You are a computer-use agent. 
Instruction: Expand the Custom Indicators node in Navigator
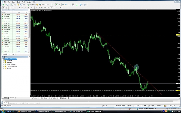(x=3, y=66)
